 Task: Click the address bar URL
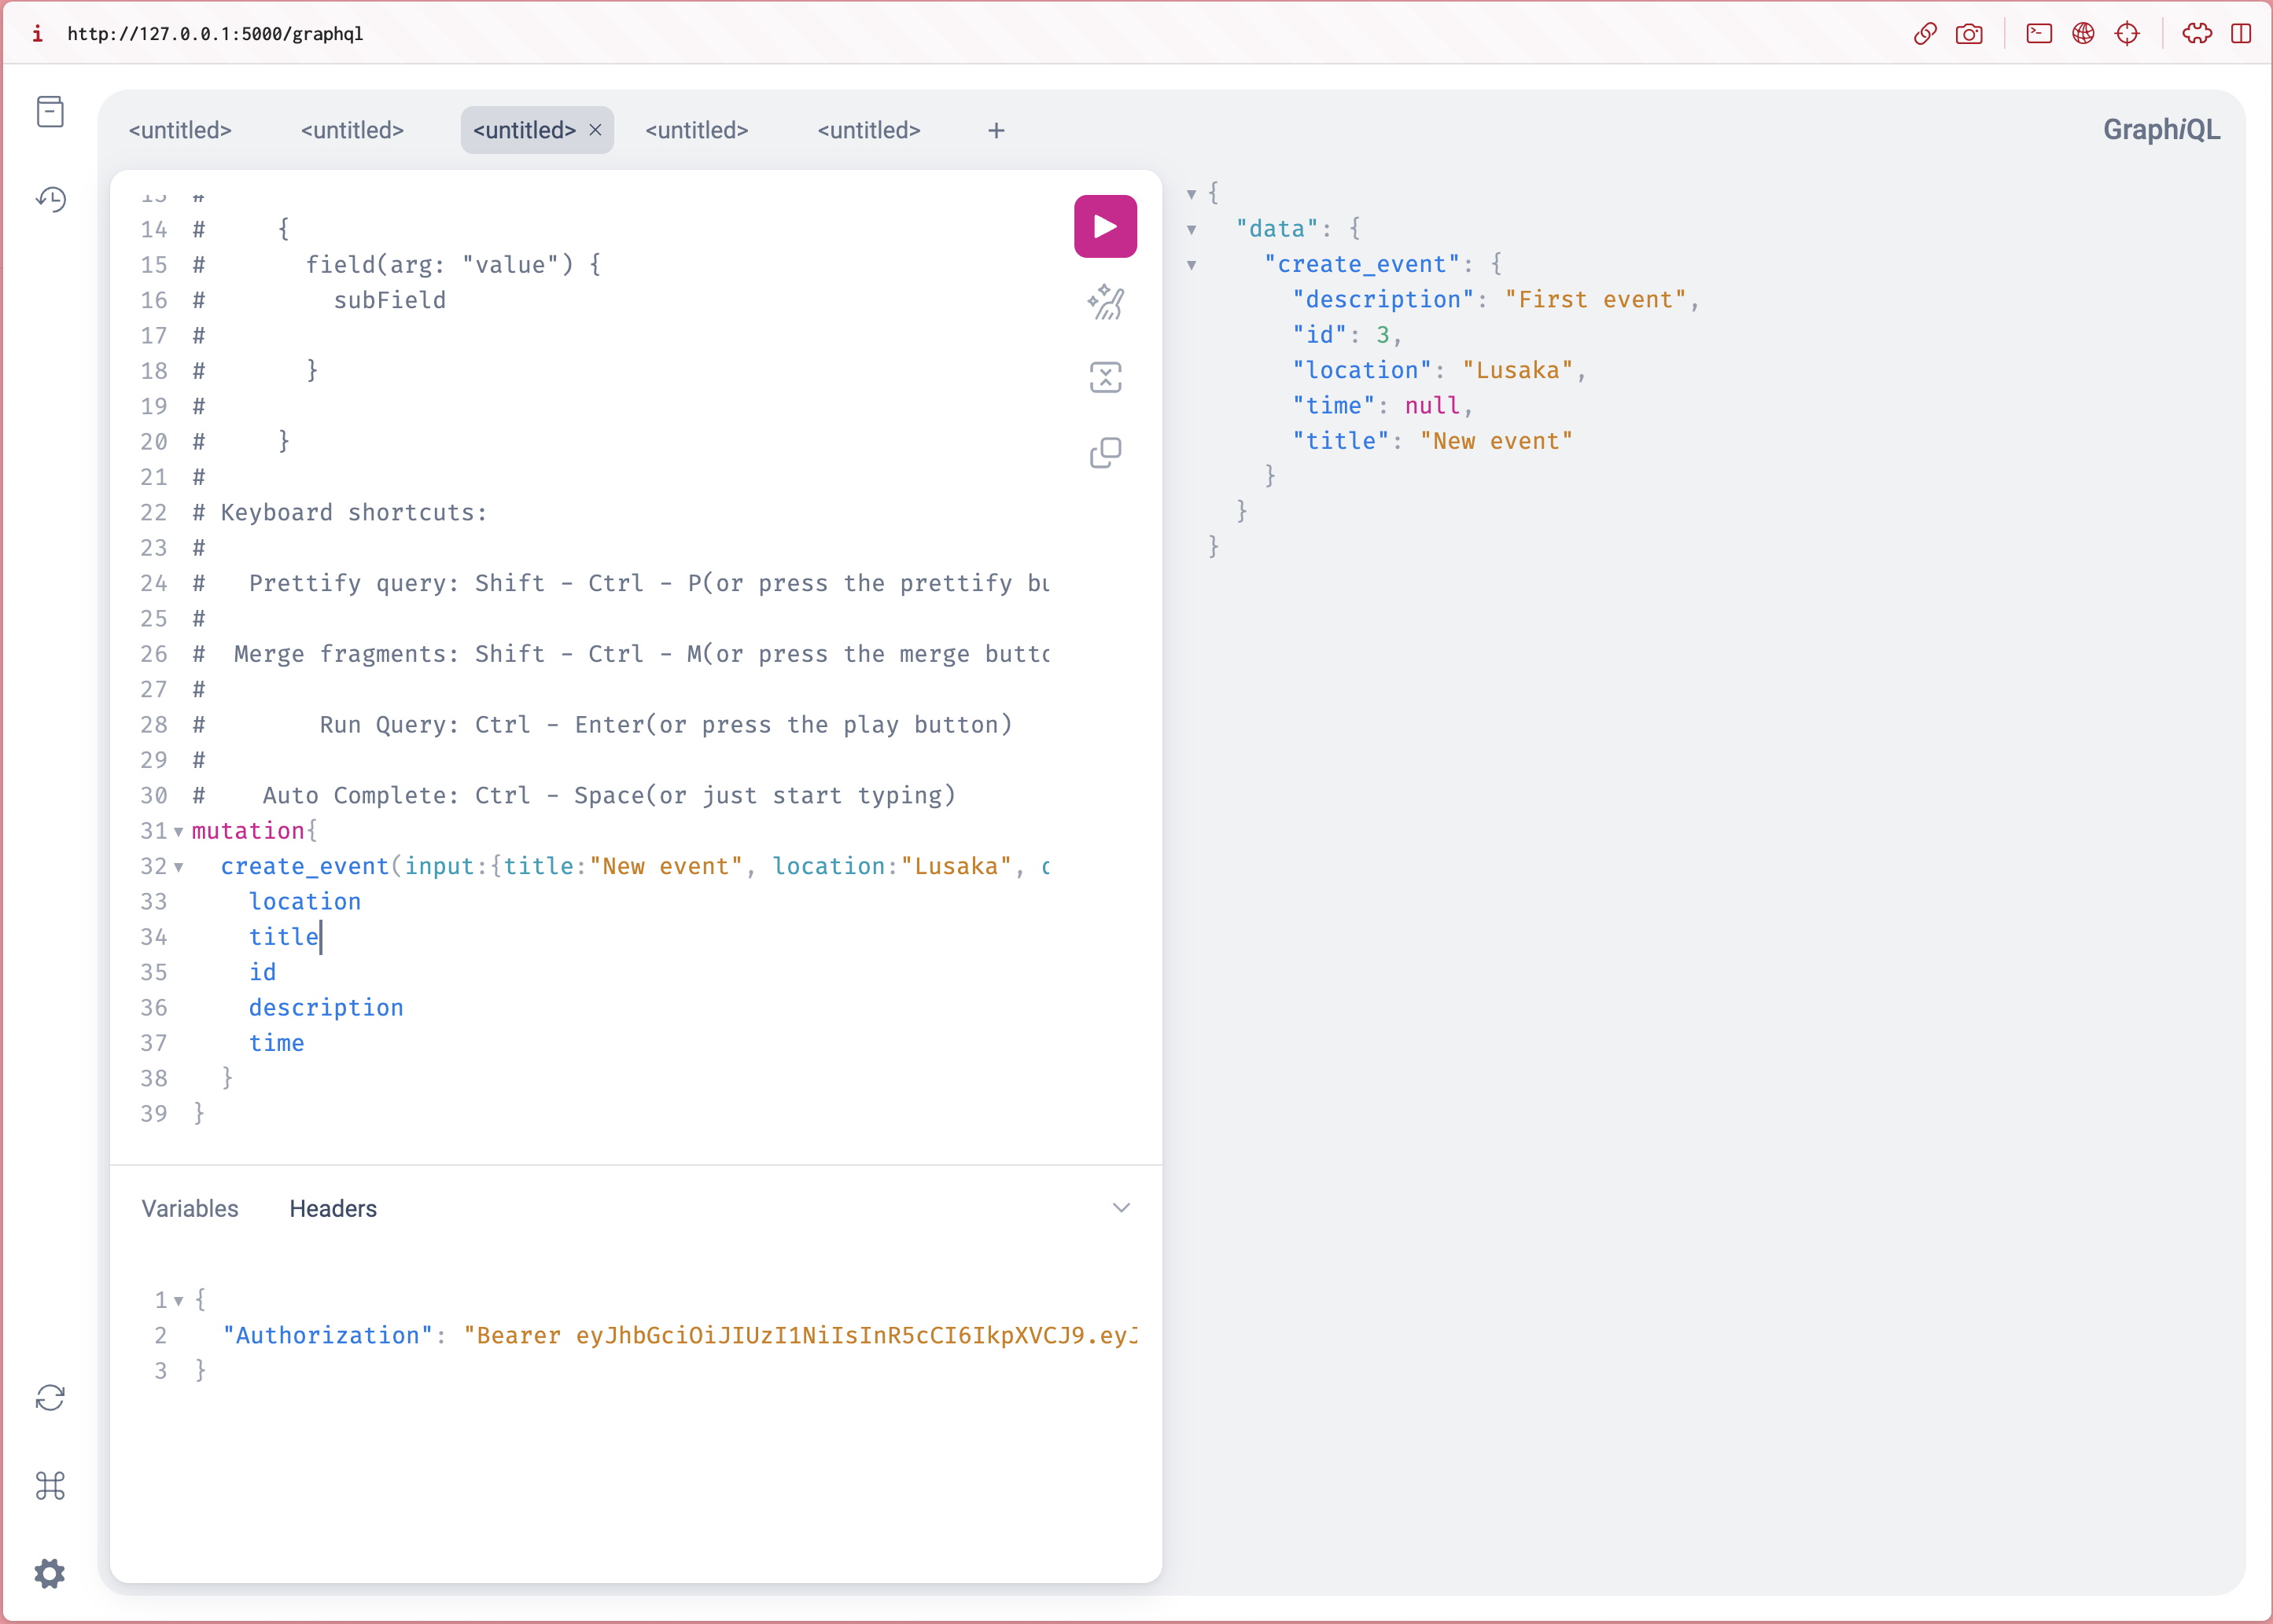[x=215, y=34]
